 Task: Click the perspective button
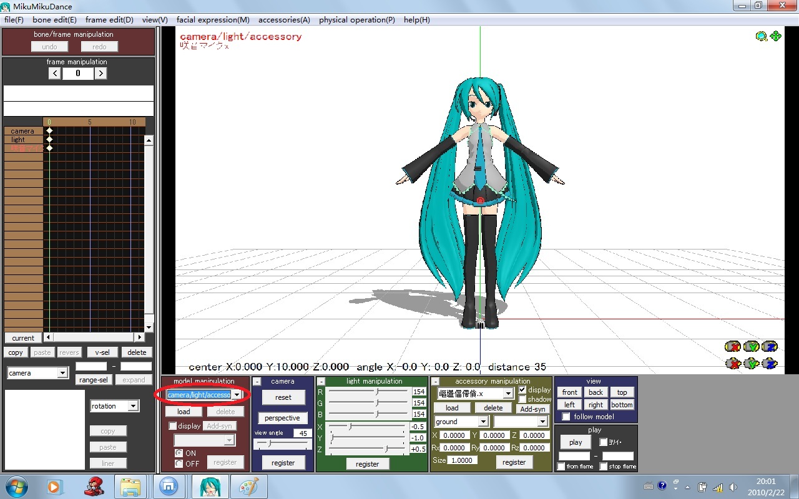click(282, 418)
